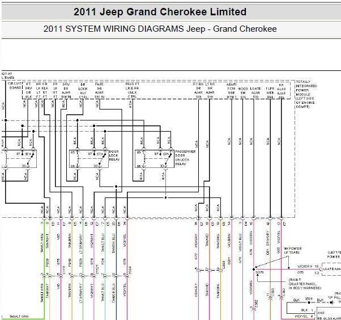Click the 'RIGHT QUARTER PANEL, IN BODY HARNESS' note

(305, 284)
